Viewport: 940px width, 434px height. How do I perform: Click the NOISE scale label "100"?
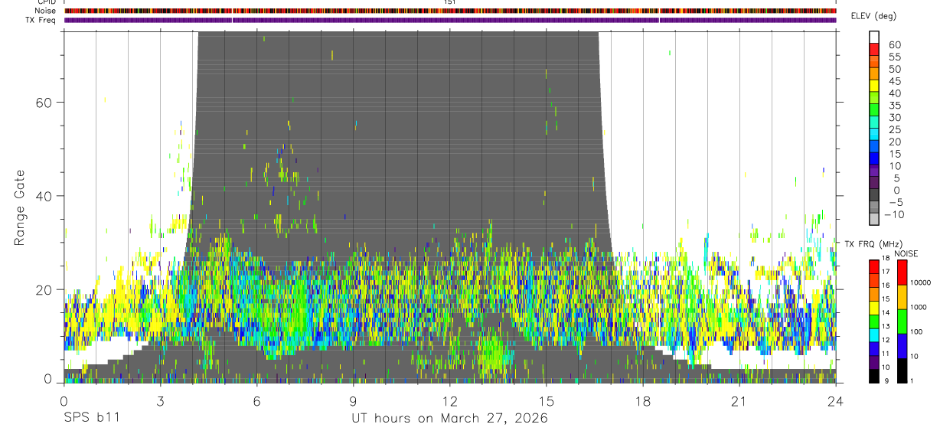[917, 331]
